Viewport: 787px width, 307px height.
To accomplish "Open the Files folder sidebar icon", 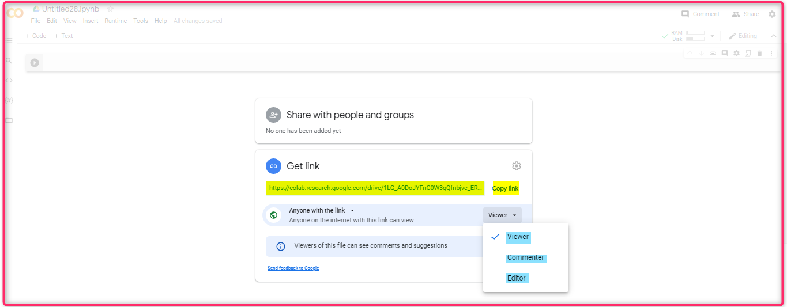I will (9, 120).
